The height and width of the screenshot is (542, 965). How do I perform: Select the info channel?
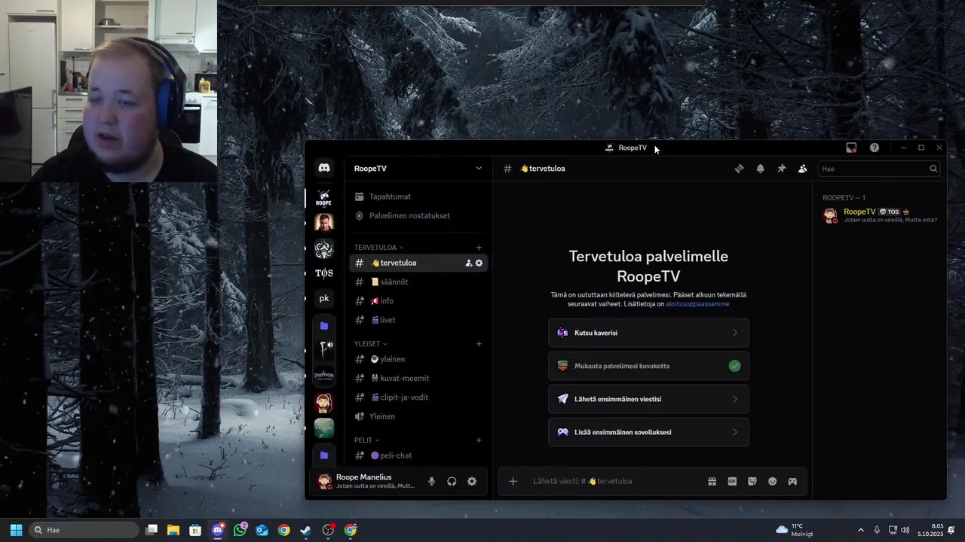point(418,301)
